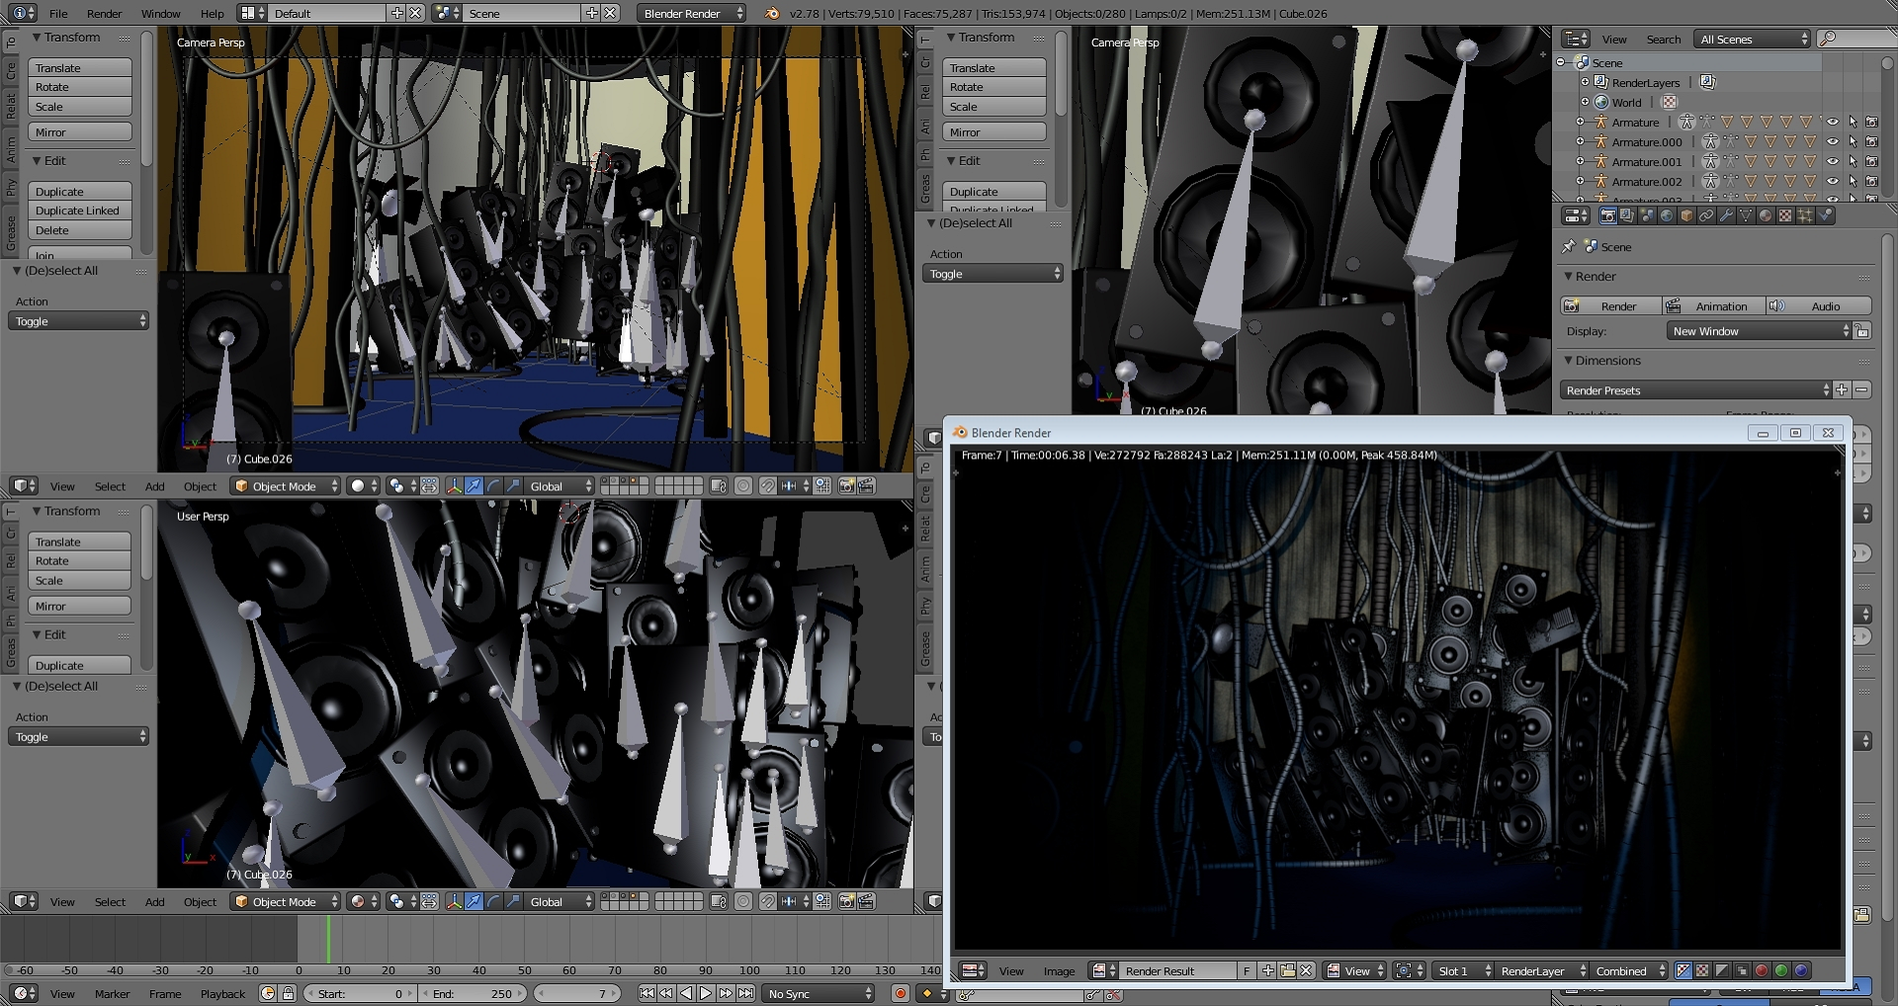Click the Audio render button
This screenshot has height=1006, width=1898.
(x=1817, y=306)
